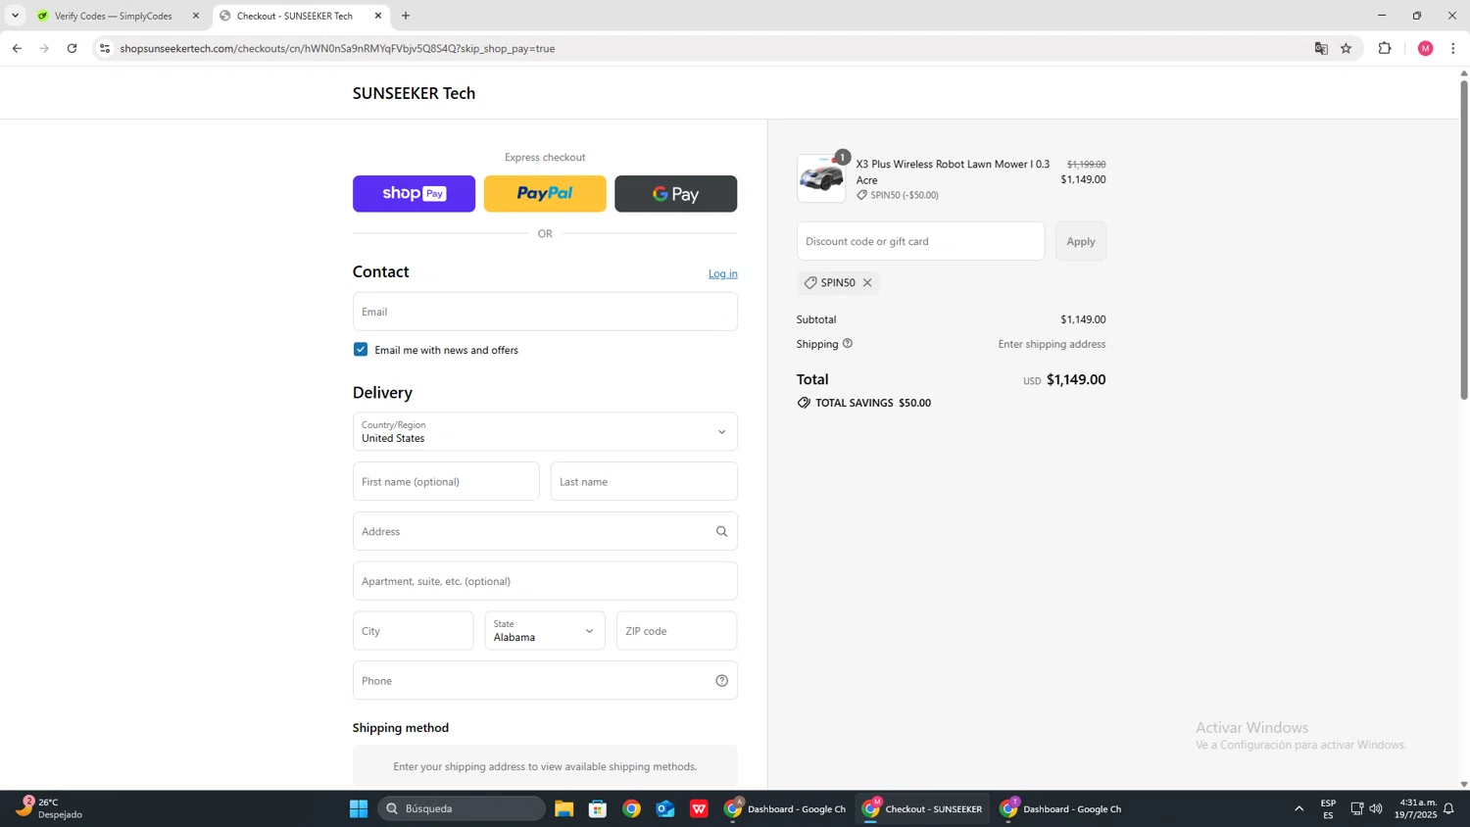
Task: Open Microsoft Store from the taskbar
Action: point(598,809)
